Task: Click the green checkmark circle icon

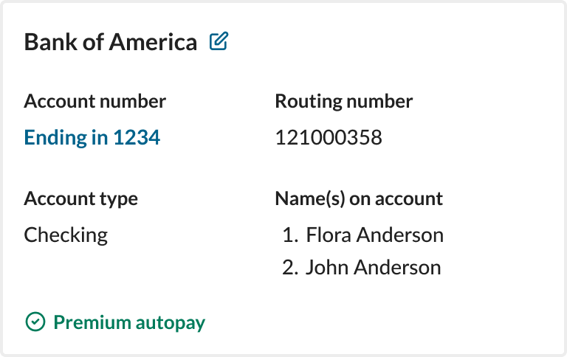Action: tap(35, 322)
